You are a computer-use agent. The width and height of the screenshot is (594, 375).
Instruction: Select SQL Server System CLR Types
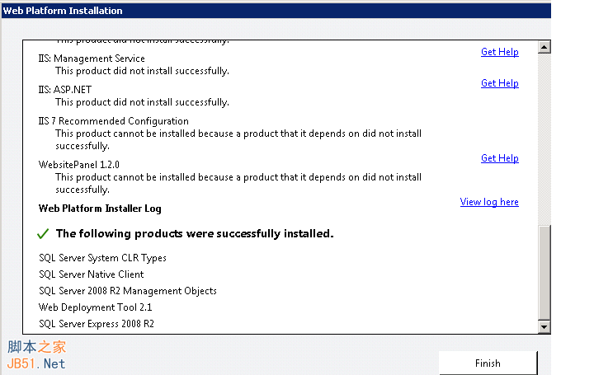[102, 258]
